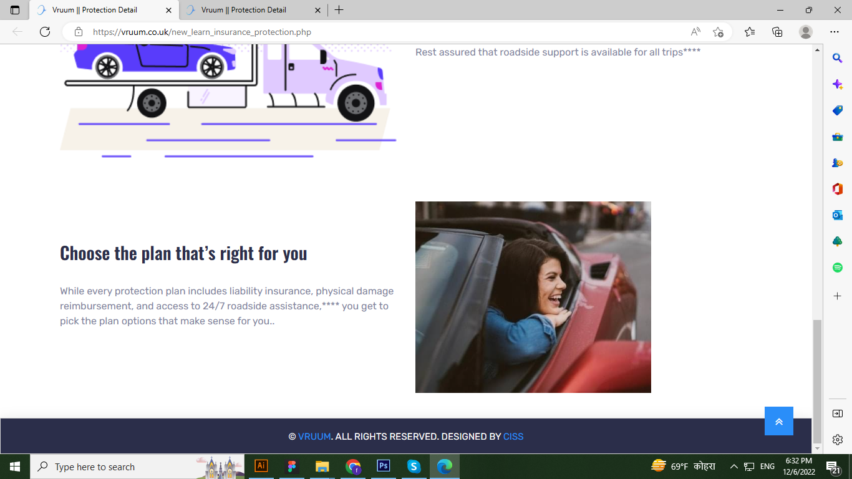Add to sidebar with plus icon
Screen dimensions: 852x479
838,296
